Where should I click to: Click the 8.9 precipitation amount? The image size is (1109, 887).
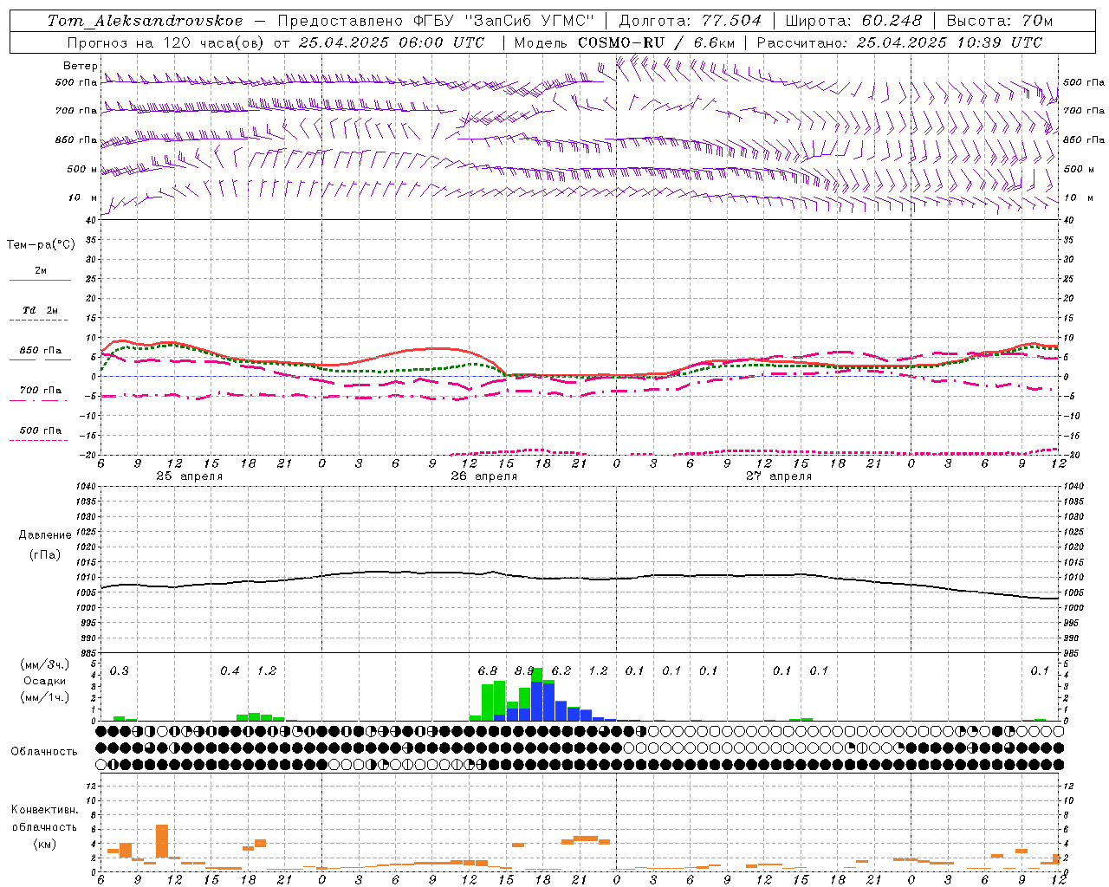pyautogui.click(x=524, y=670)
